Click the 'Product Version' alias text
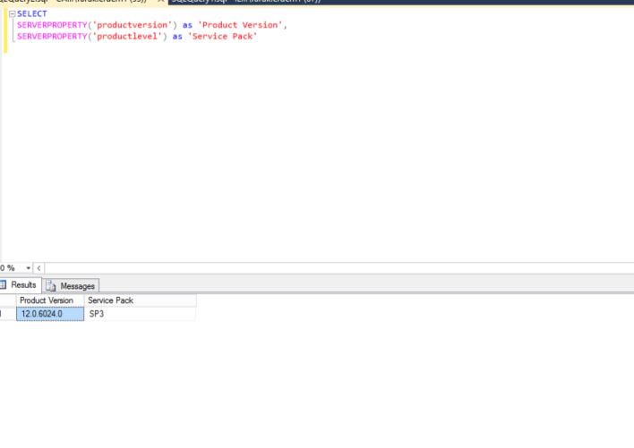The image size is (634, 448). pos(240,25)
